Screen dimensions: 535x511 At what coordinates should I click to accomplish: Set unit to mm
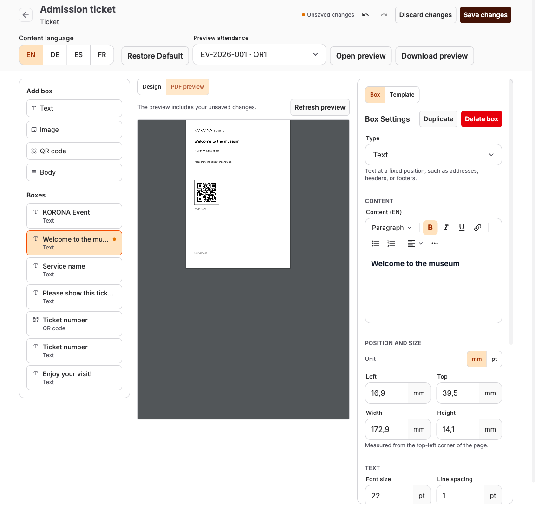point(476,359)
